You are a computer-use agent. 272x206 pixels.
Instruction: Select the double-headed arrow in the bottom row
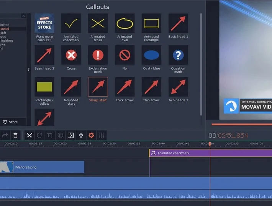click(44, 117)
